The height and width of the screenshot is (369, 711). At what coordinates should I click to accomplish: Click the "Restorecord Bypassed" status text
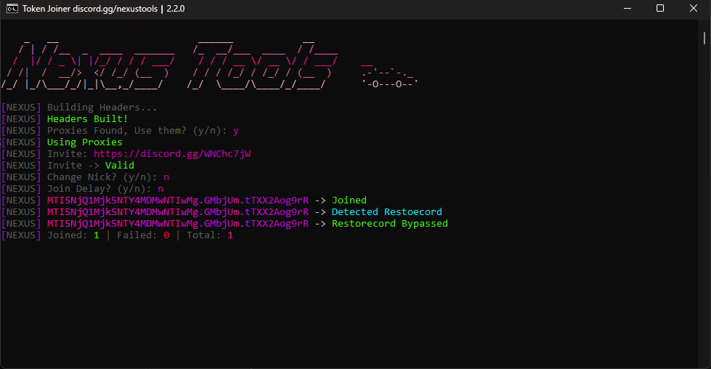click(389, 224)
